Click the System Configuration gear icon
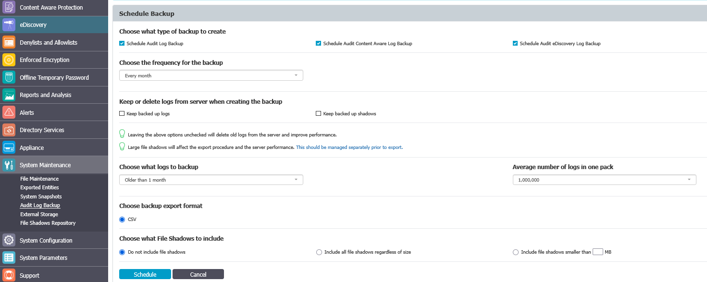 pos(8,240)
